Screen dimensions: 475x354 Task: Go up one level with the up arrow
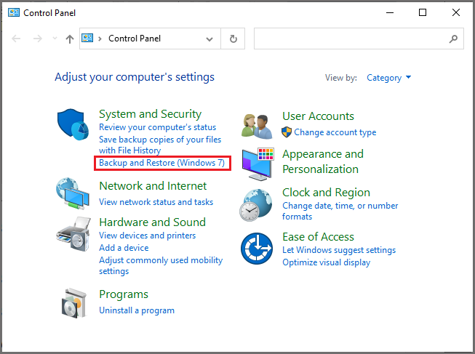coord(70,39)
